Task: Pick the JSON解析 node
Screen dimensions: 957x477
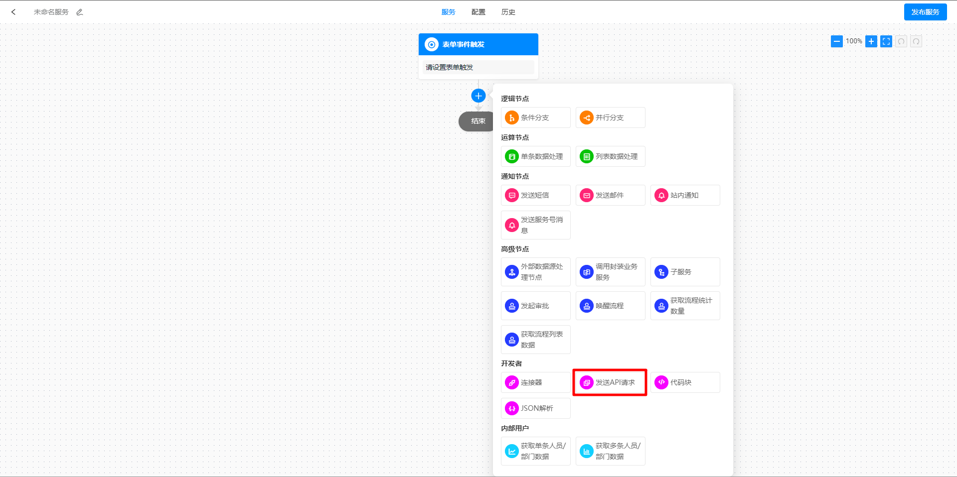Action: click(535, 408)
